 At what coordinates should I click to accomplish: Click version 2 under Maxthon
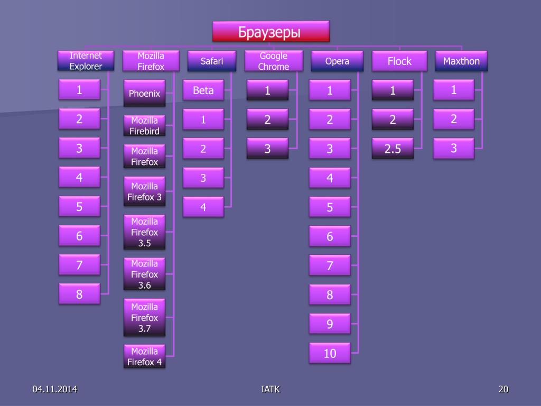(x=454, y=119)
